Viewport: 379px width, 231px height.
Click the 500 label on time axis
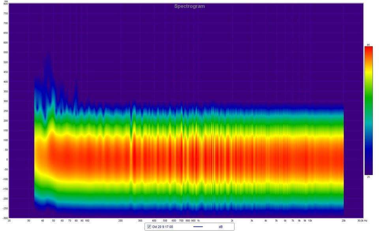(6, 62)
